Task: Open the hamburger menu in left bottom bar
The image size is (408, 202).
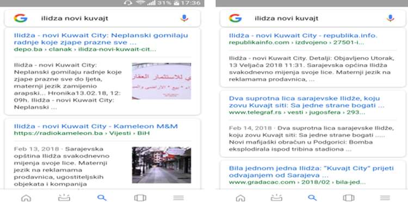Action: point(178,198)
